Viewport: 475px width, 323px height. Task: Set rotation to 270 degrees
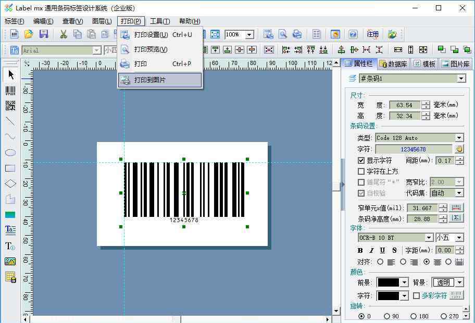coord(444,316)
